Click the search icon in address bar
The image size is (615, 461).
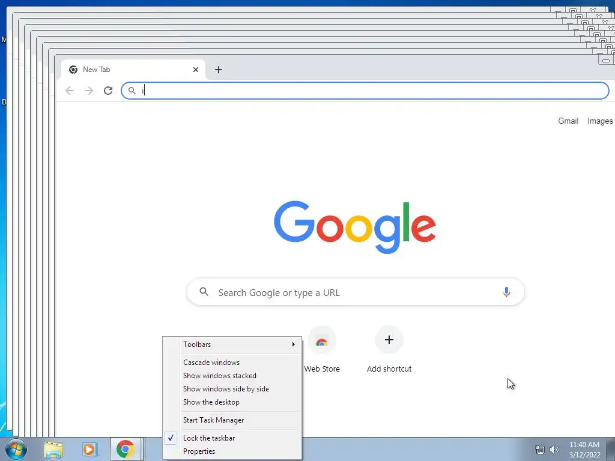coord(132,91)
